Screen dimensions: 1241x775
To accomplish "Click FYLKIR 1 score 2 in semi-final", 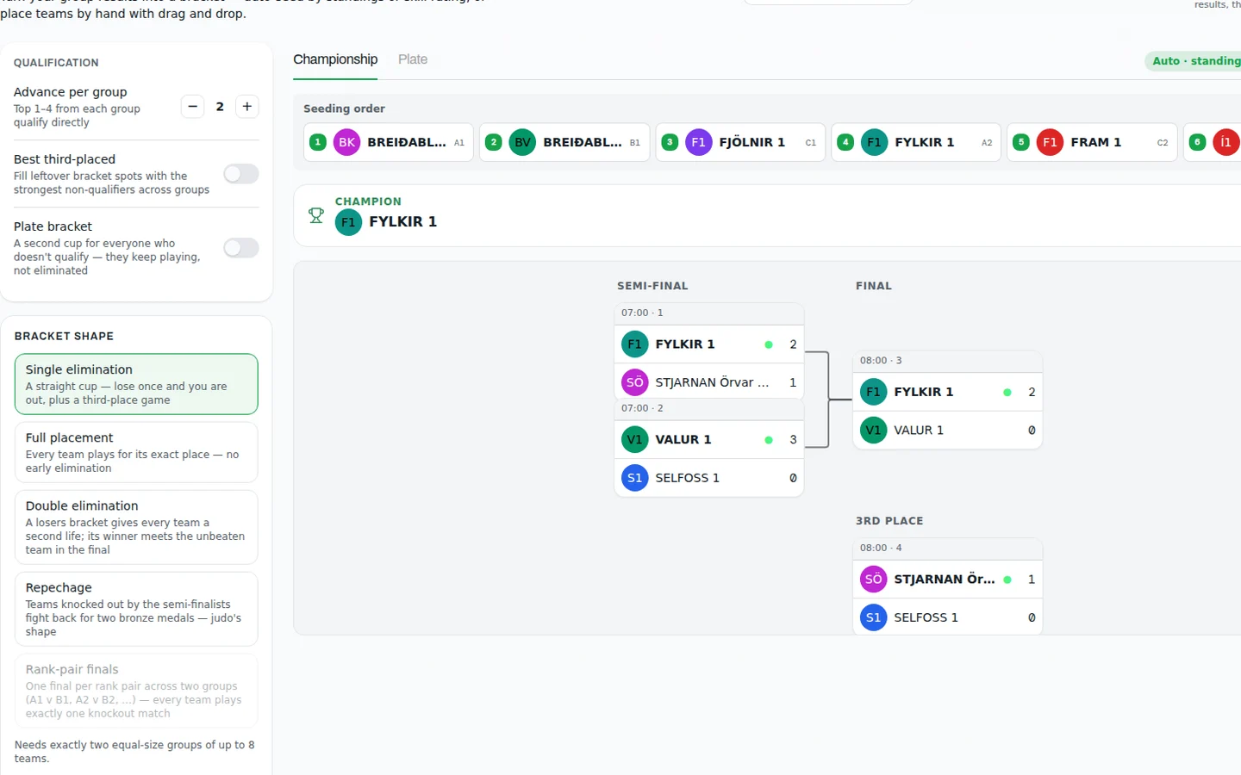I will coord(793,344).
